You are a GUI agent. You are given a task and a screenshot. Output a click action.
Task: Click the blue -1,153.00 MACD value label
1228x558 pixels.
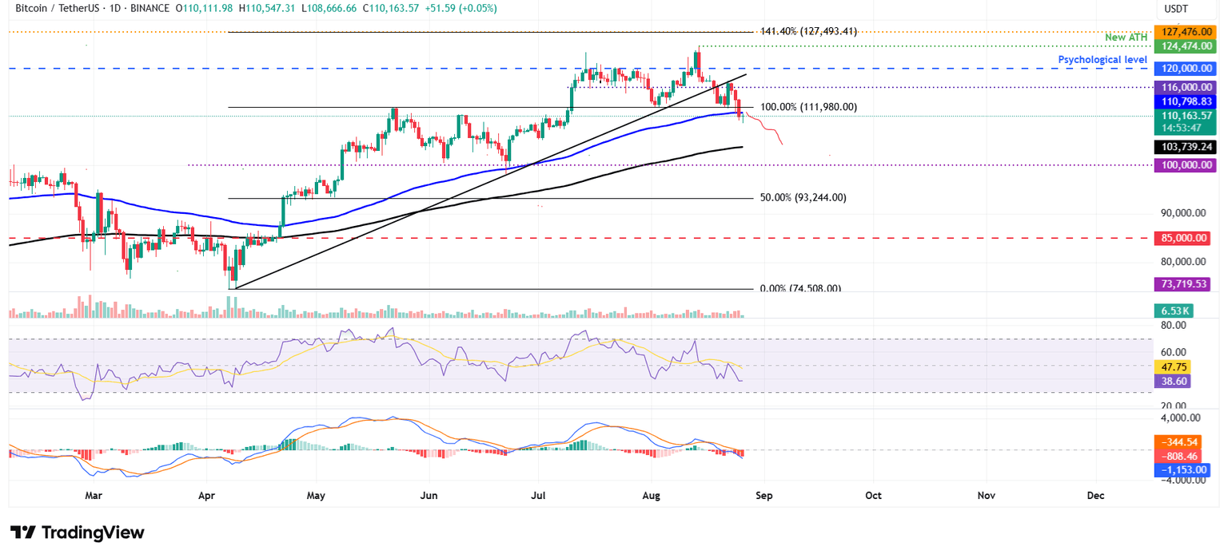click(1184, 469)
